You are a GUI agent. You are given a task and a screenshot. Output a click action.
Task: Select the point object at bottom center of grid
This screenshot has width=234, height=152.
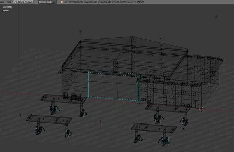point(101,122)
